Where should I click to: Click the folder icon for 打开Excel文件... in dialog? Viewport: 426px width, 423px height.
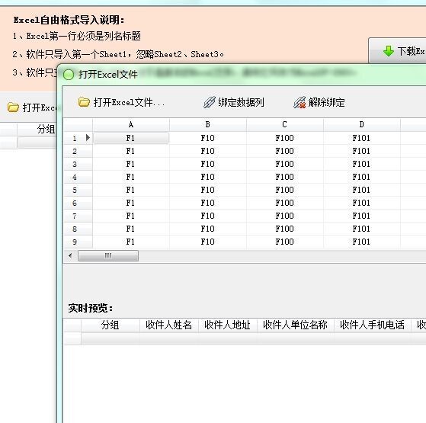pyautogui.click(x=84, y=102)
